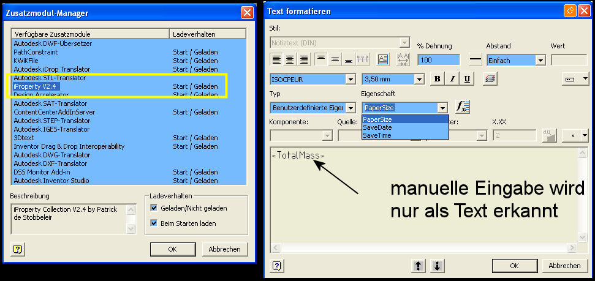Click the grayed precision d.0 icon
The width and height of the screenshot is (595, 281).
[x=549, y=135]
